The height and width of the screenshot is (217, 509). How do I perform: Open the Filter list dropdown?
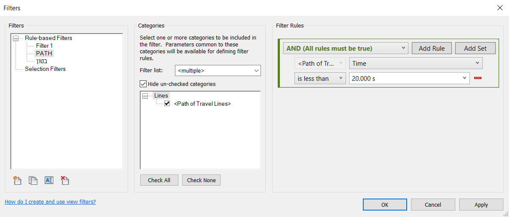coord(218,70)
